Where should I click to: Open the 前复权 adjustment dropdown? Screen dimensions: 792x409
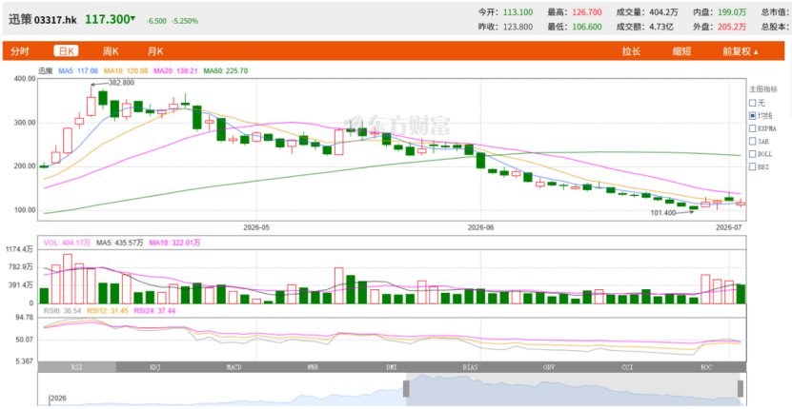click(x=741, y=51)
